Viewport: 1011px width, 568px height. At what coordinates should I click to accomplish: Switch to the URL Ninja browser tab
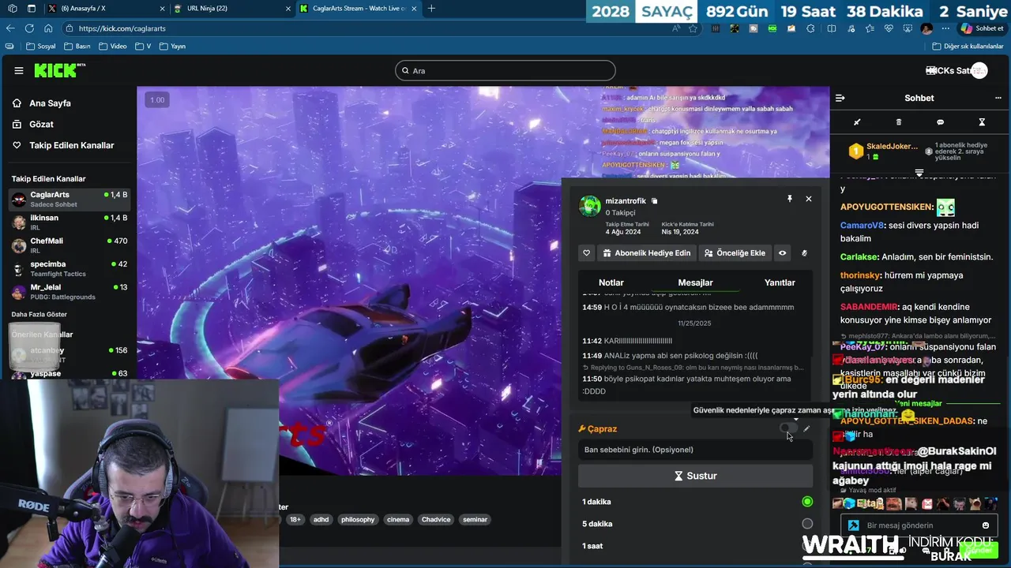point(231,9)
